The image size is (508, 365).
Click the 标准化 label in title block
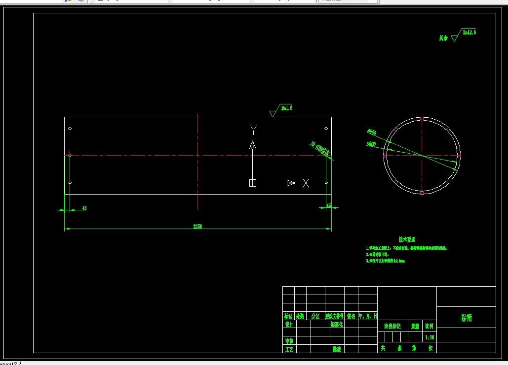click(337, 324)
